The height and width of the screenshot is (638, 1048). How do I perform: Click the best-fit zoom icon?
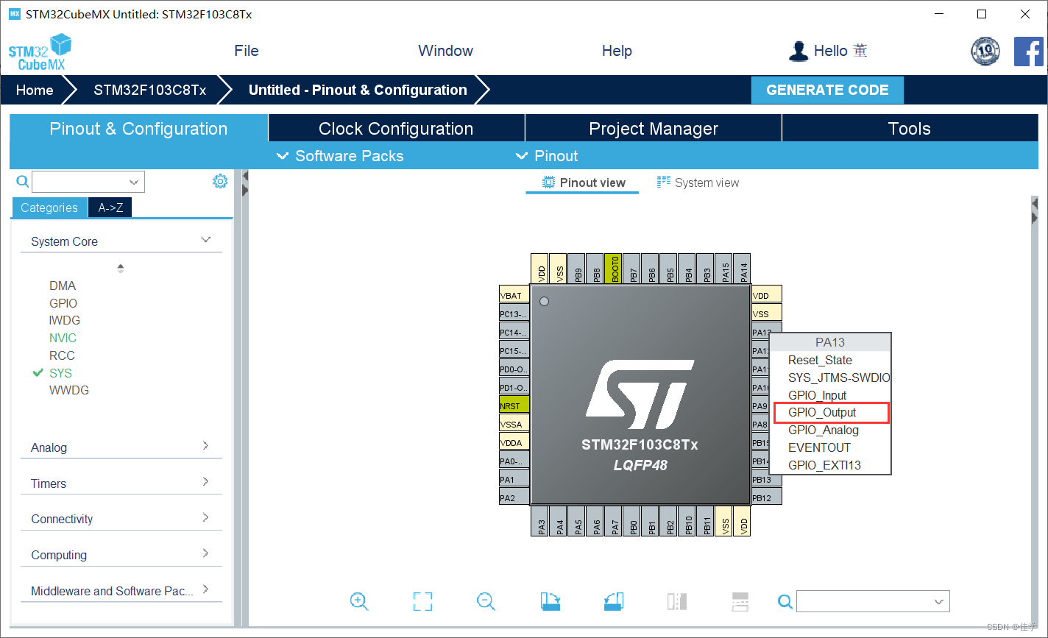pyautogui.click(x=422, y=601)
